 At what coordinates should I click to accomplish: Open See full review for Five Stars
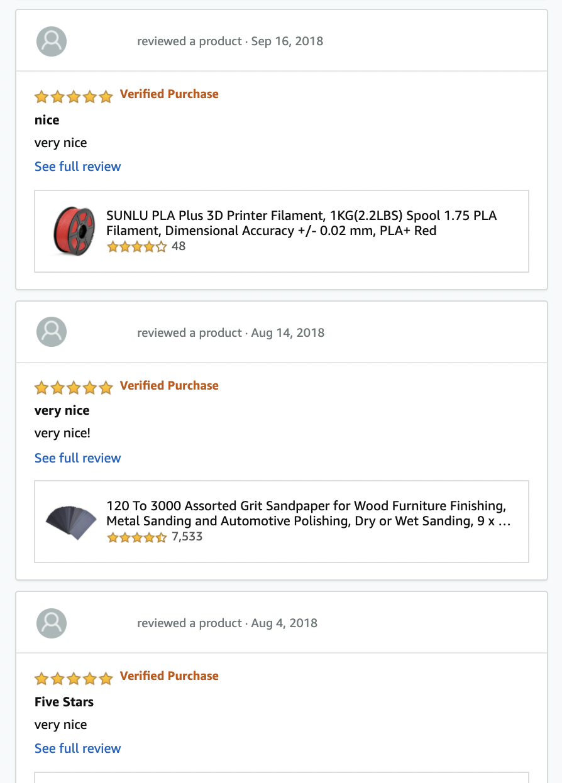(77, 748)
